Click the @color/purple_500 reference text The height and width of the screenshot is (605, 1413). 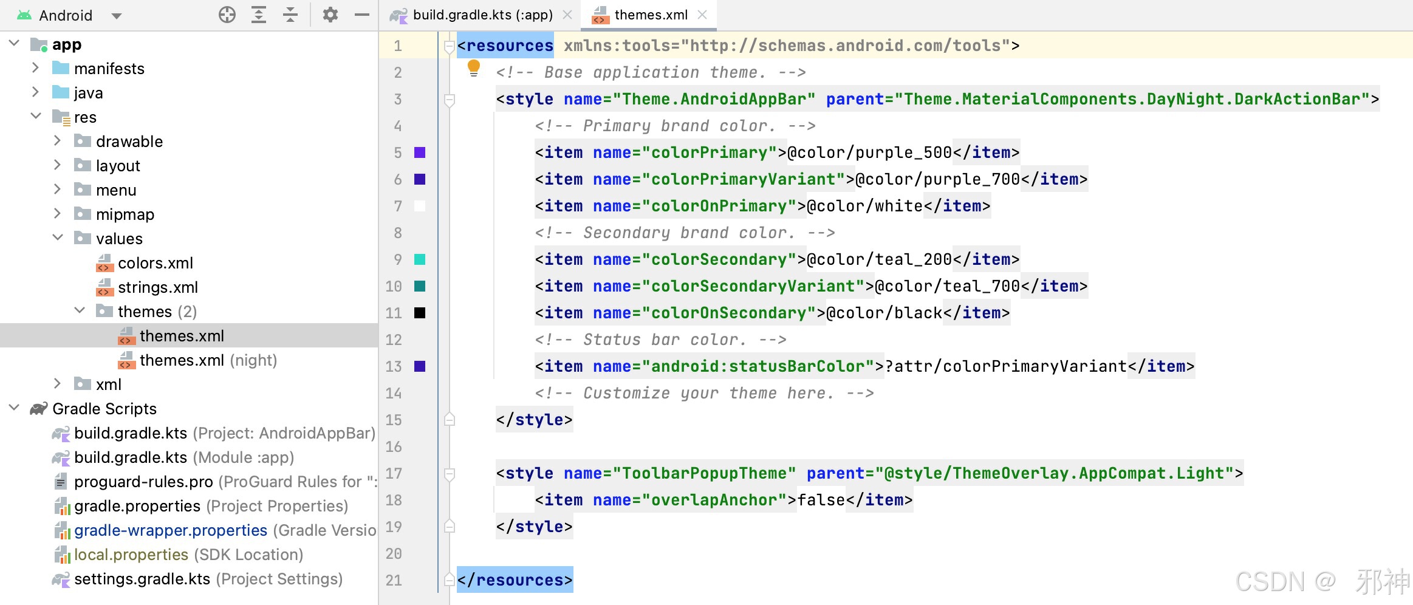[x=869, y=152]
